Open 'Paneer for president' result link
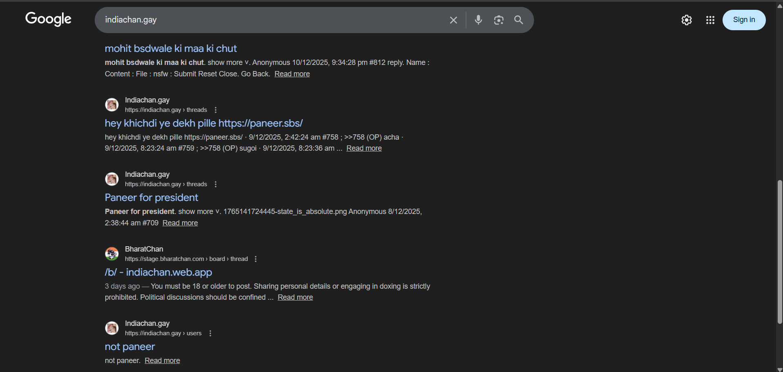Screen dimensions: 783x372 click(x=151, y=198)
